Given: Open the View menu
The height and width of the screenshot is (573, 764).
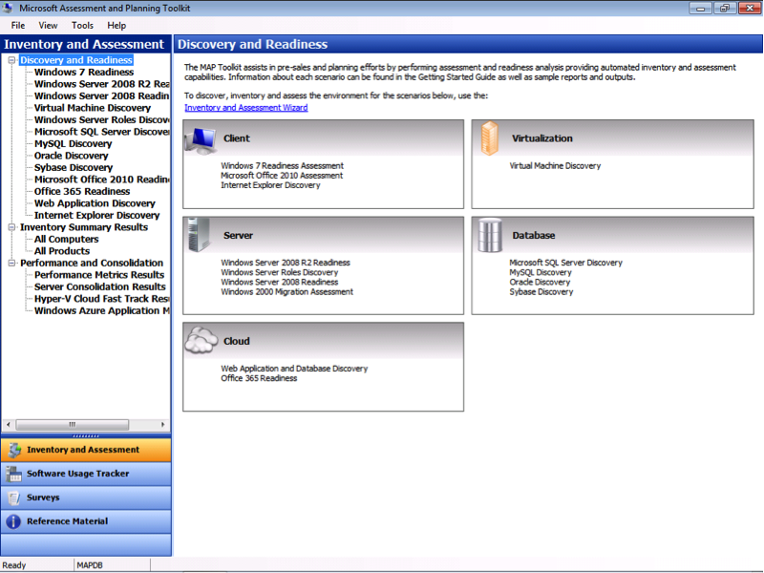Looking at the screenshot, I should pyautogui.click(x=48, y=26).
